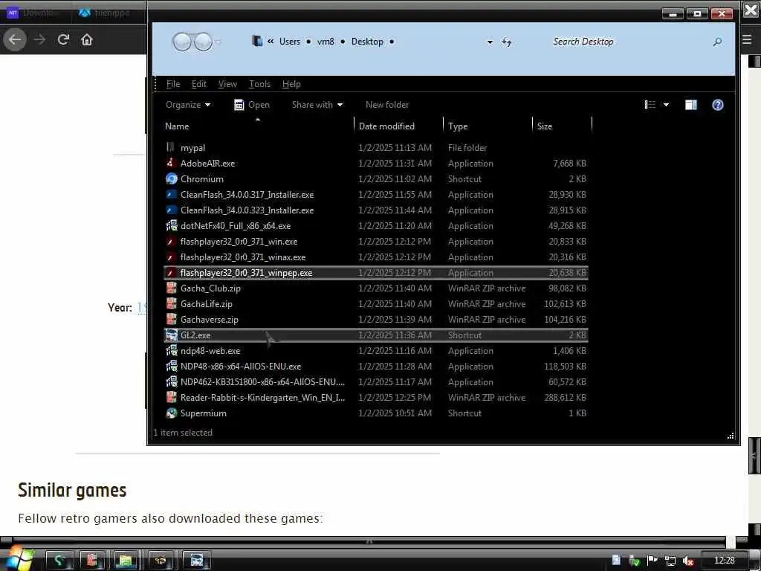
Task: Sort by Size column header
Action: (x=563, y=126)
